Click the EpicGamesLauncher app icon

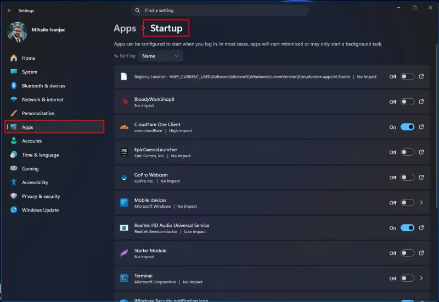[124, 152]
